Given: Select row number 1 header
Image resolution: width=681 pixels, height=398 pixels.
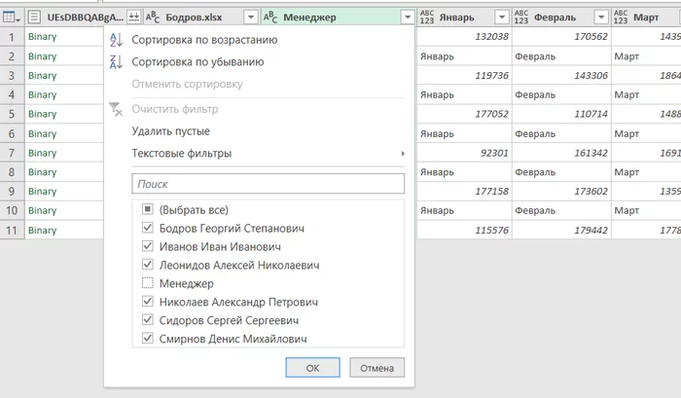Looking at the screenshot, I should pyautogui.click(x=12, y=37).
